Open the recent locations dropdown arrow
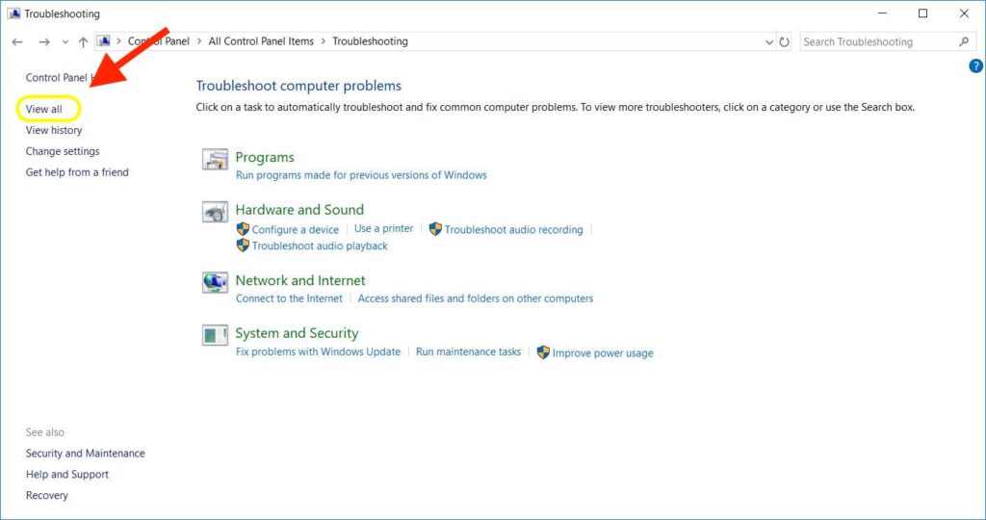 (65, 42)
